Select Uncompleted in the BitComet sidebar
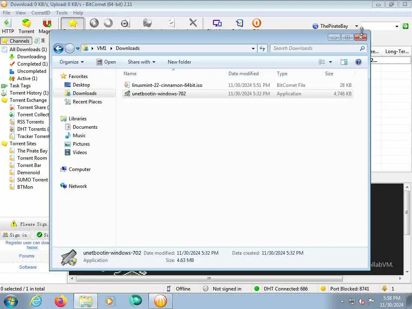This screenshot has height=309, width=412. click(31, 71)
